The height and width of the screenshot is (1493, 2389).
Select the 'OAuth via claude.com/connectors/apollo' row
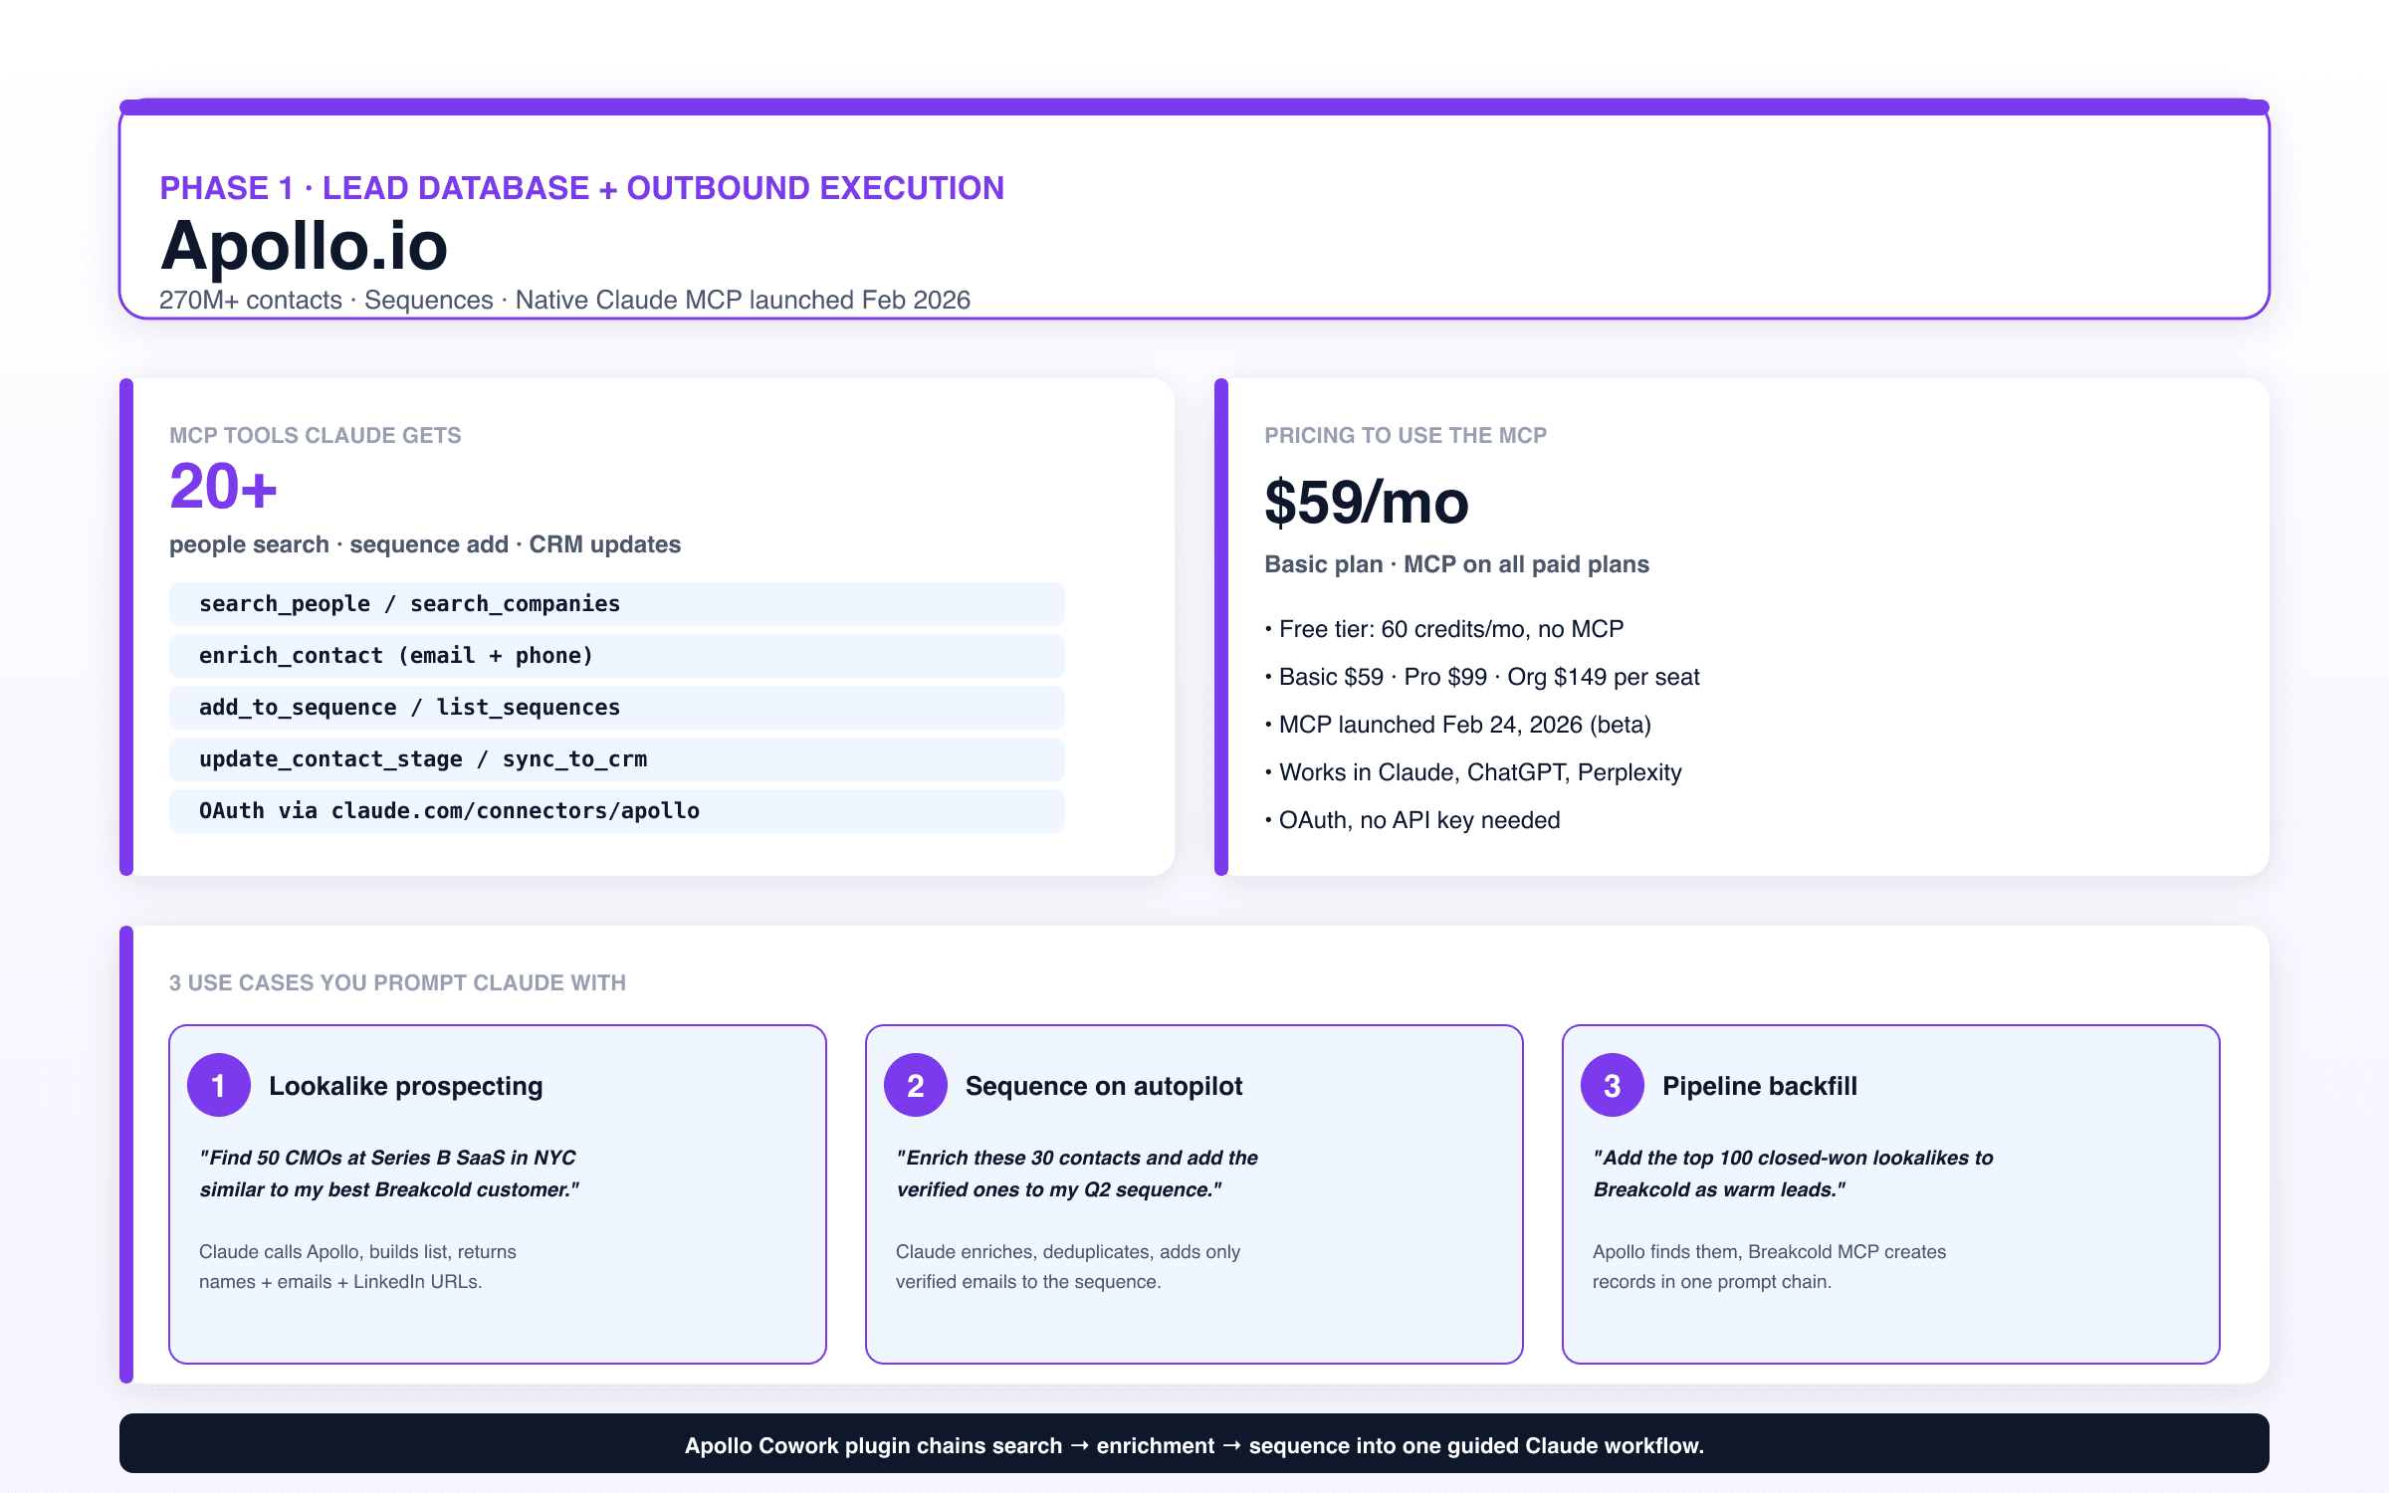tap(617, 811)
